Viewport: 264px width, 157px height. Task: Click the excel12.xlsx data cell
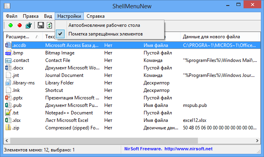click(x=195, y=120)
